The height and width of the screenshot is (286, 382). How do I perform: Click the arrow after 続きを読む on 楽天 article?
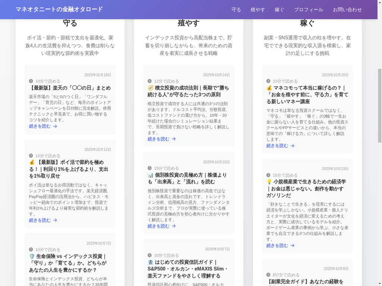pyautogui.click(x=55, y=126)
